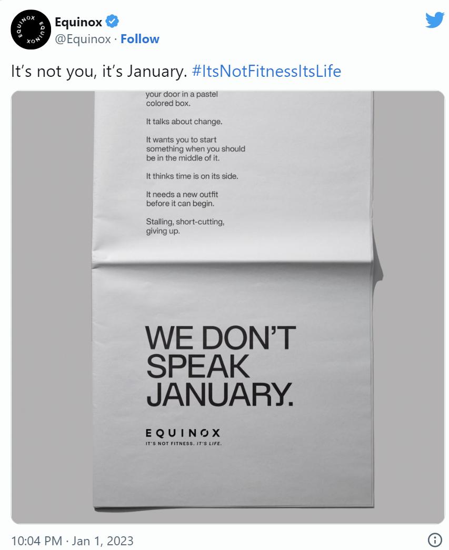Click the "Stalling, short-cutting, giving up." text
449x550 pixels.
(x=185, y=226)
